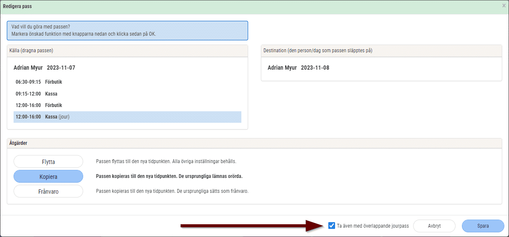The width and height of the screenshot is (509, 237).
Task: Click the source Adrian Myur 2023-11-07 heading
Action: 44,68
